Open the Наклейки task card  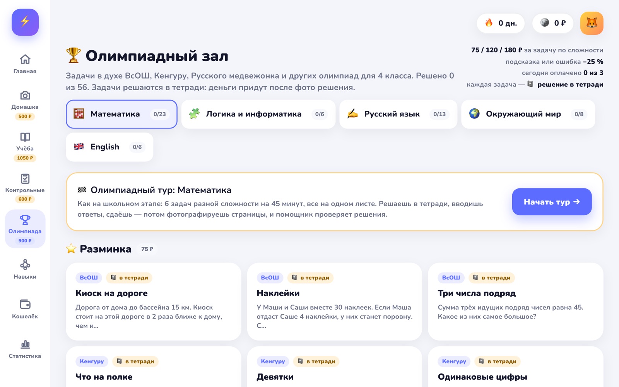pyautogui.click(x=335, y=301)
